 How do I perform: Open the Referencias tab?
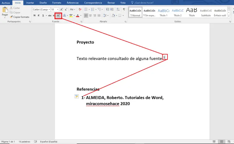(x=73, y=3)
